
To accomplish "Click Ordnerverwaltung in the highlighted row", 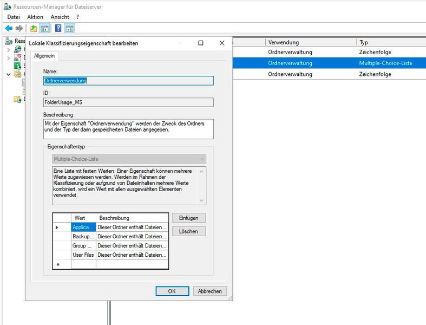I will tap(290, 63).
